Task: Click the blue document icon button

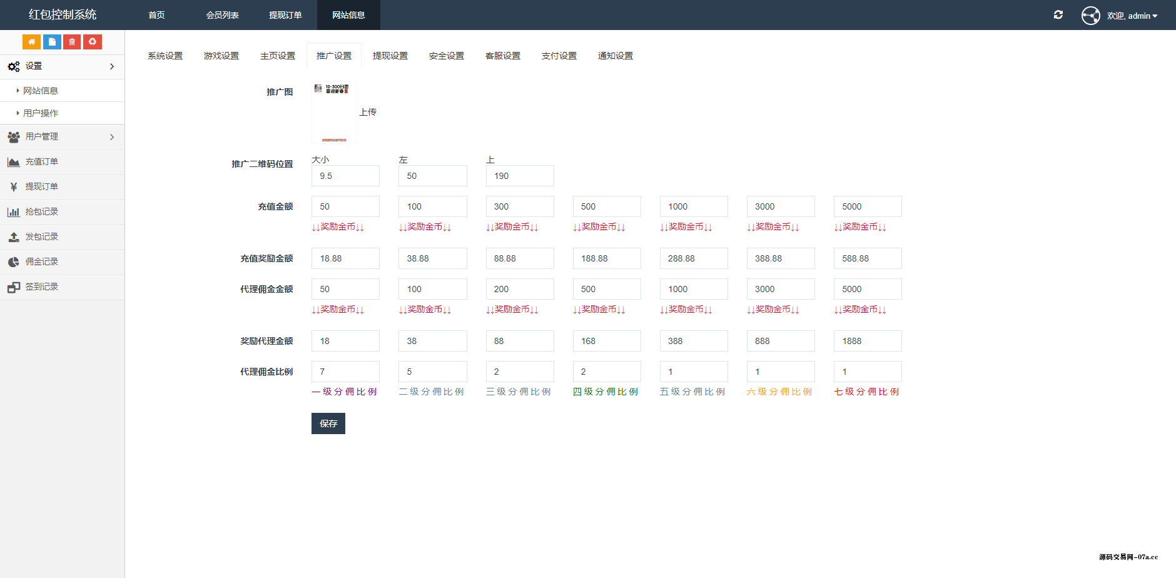Action: pyautogui.click(x=52, y=42)
